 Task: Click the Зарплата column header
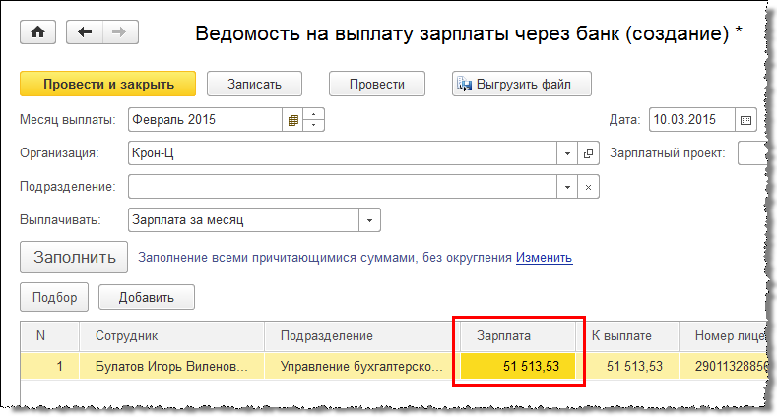click(x=518, y=336)
